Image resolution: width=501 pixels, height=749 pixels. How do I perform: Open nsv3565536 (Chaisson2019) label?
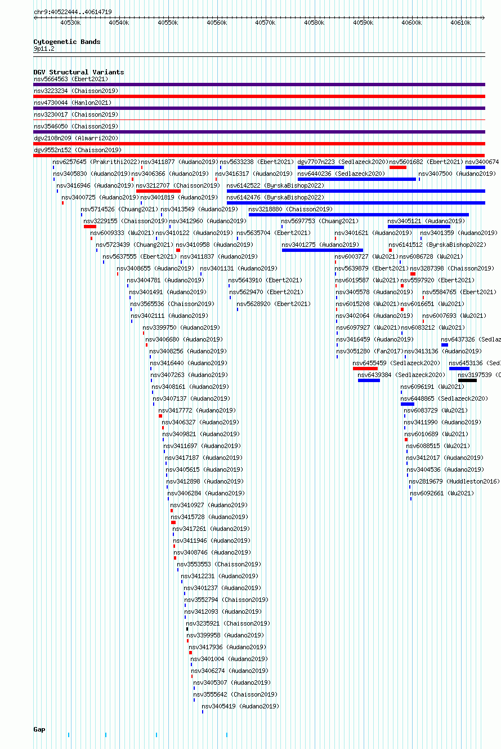click(172, 304)
